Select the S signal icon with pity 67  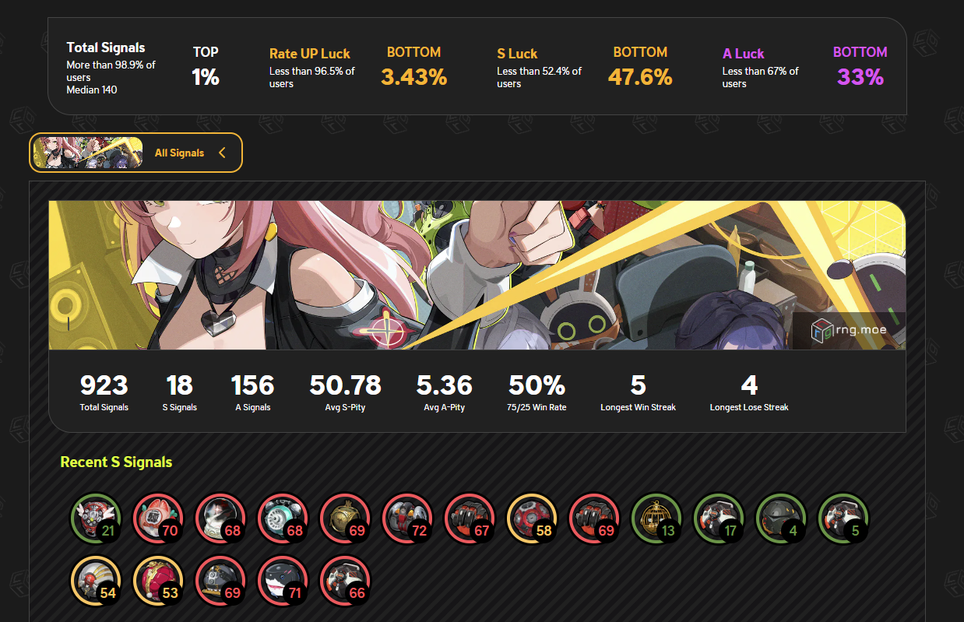pyautogui.click(x=470, y=518)
